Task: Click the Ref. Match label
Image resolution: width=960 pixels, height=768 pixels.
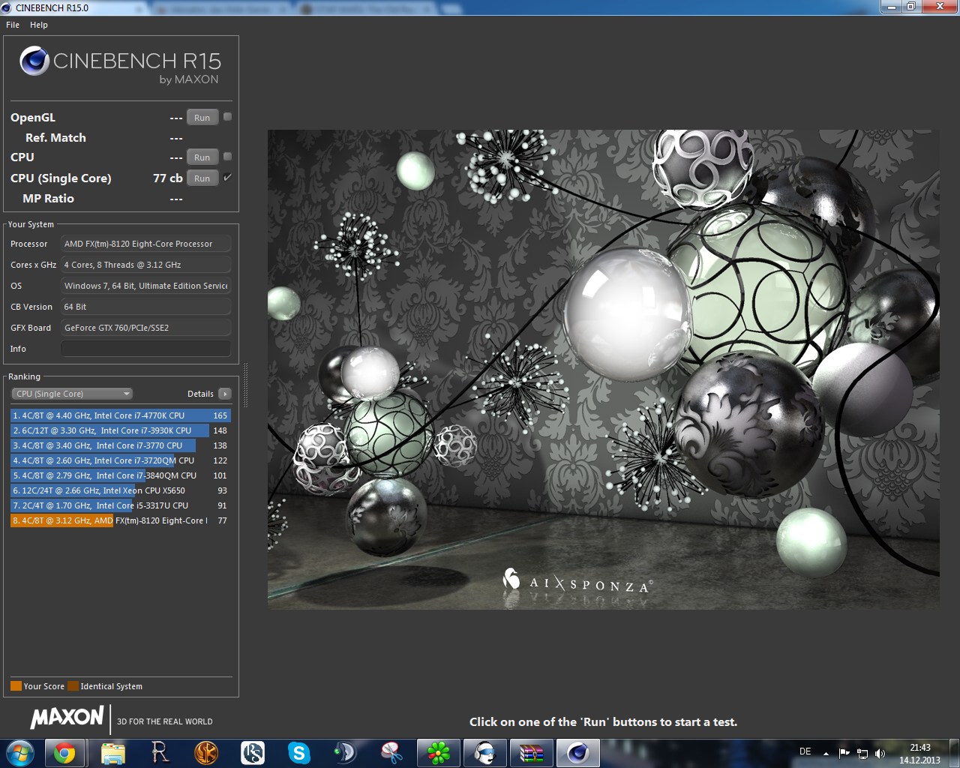Action: pyautogui.click(x=55, y=137)
